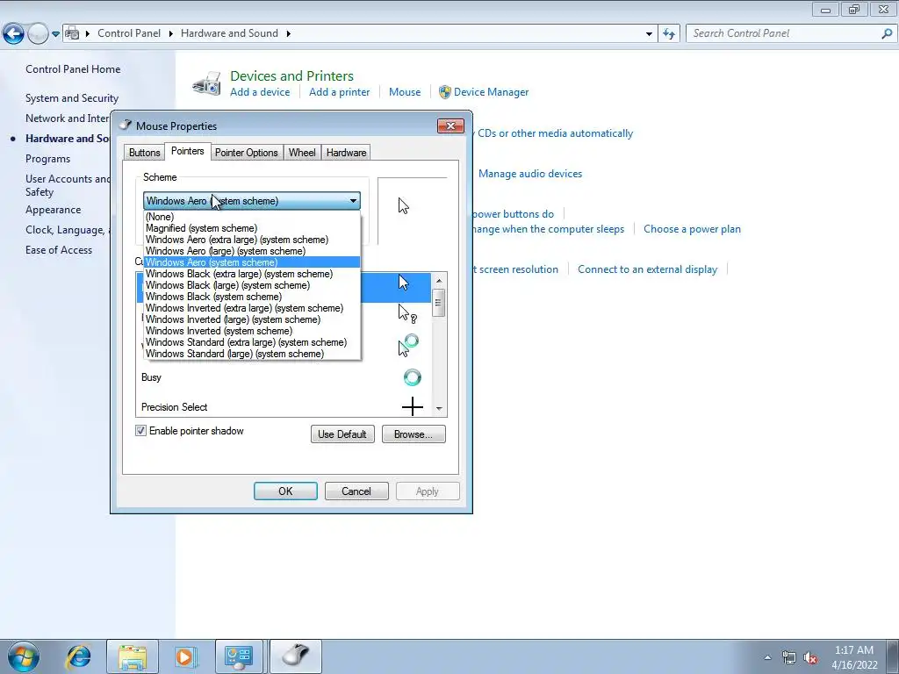Image resolution: width=899 pixels, height=674 pixels.
Task: Choose Windows Inverted (extra large) scheme
Action: pyautogui.click(x=252, y=308)
